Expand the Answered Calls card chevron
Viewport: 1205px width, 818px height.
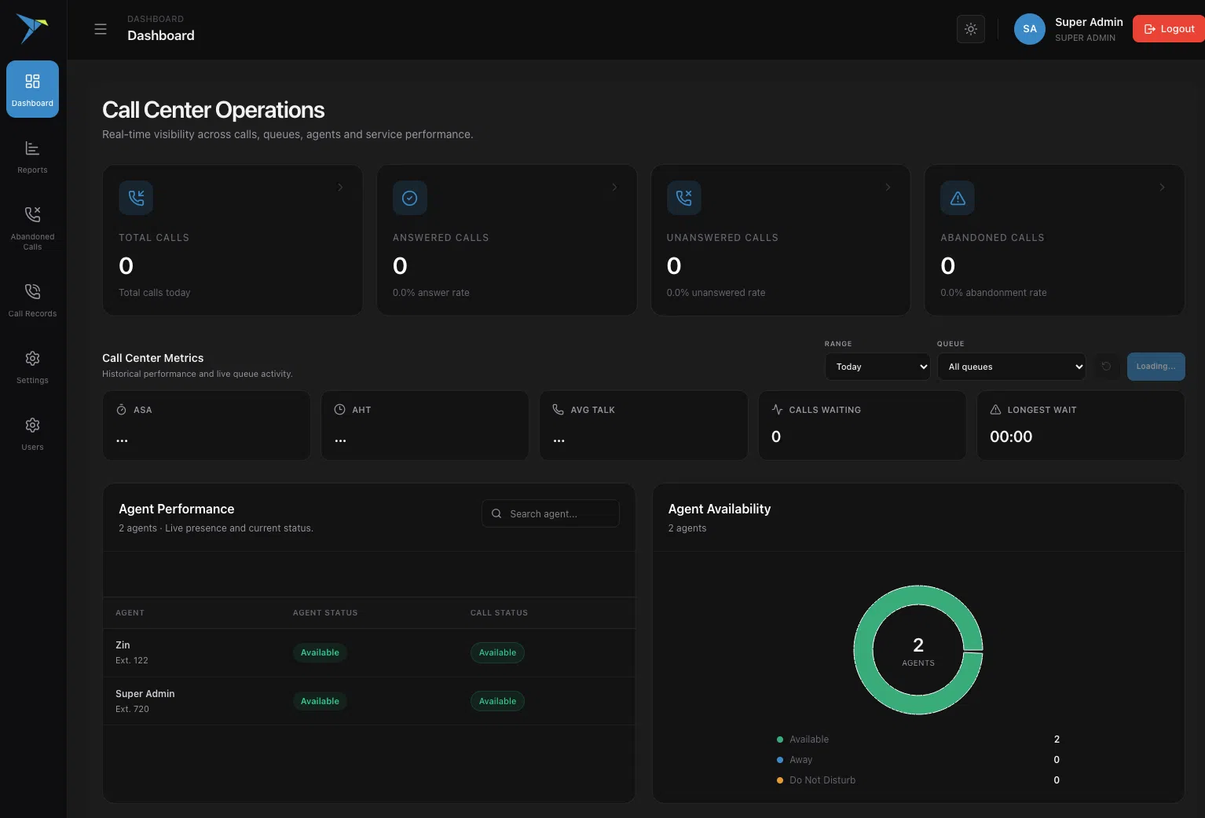(x=614, y=187)
